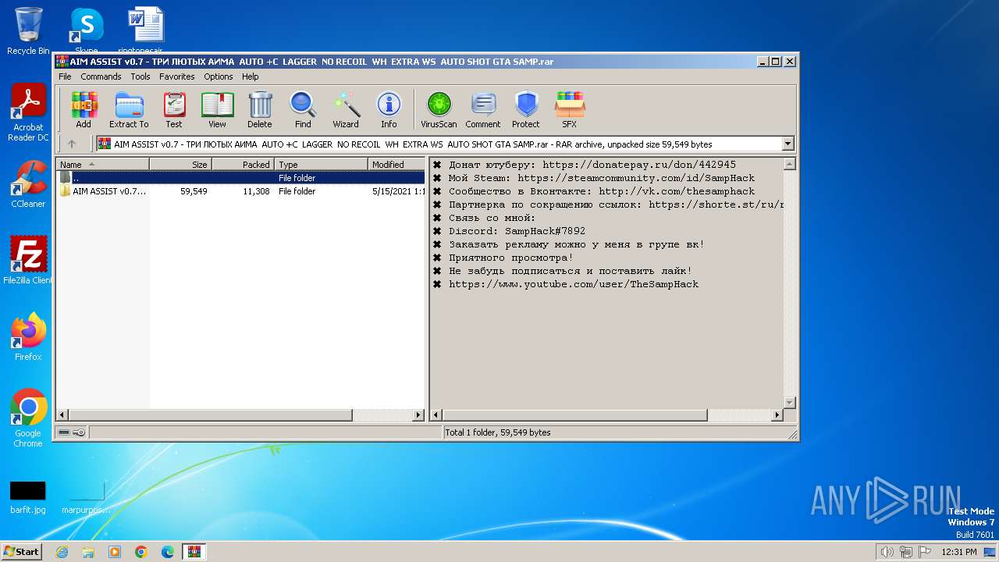Click the comment pane scroll down arrow
The height and width of the screenshot is (562, 999).
coord(789,403)
